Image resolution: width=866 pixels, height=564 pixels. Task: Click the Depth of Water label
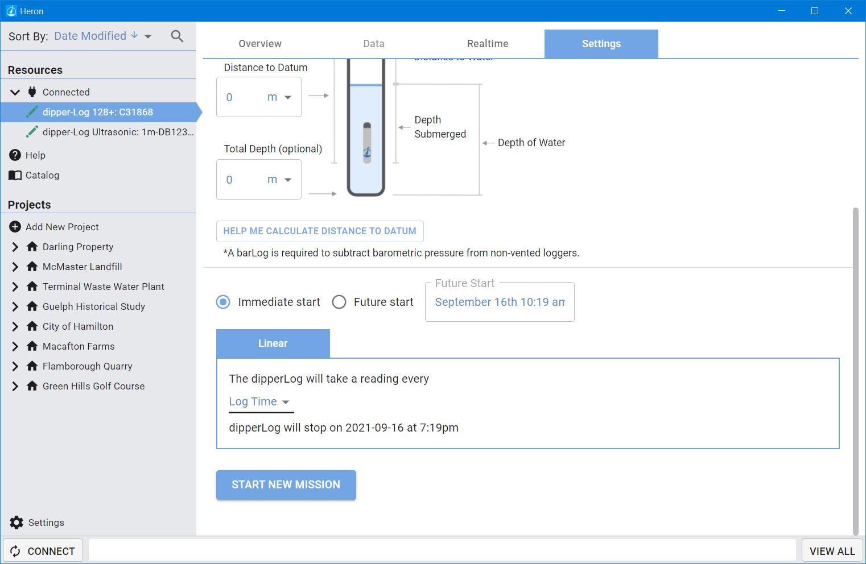pos(531,143)
